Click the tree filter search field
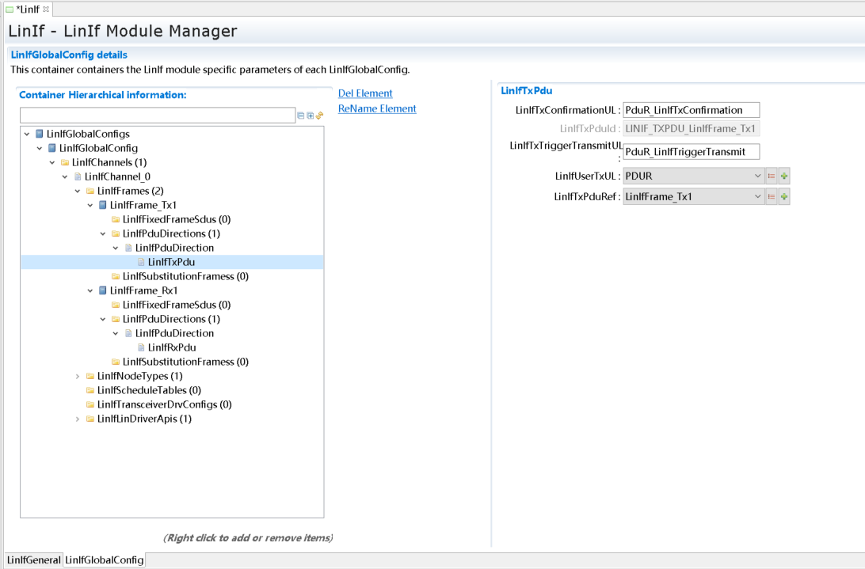Viewport: 865px width, 569px height. tap(157, 116)
